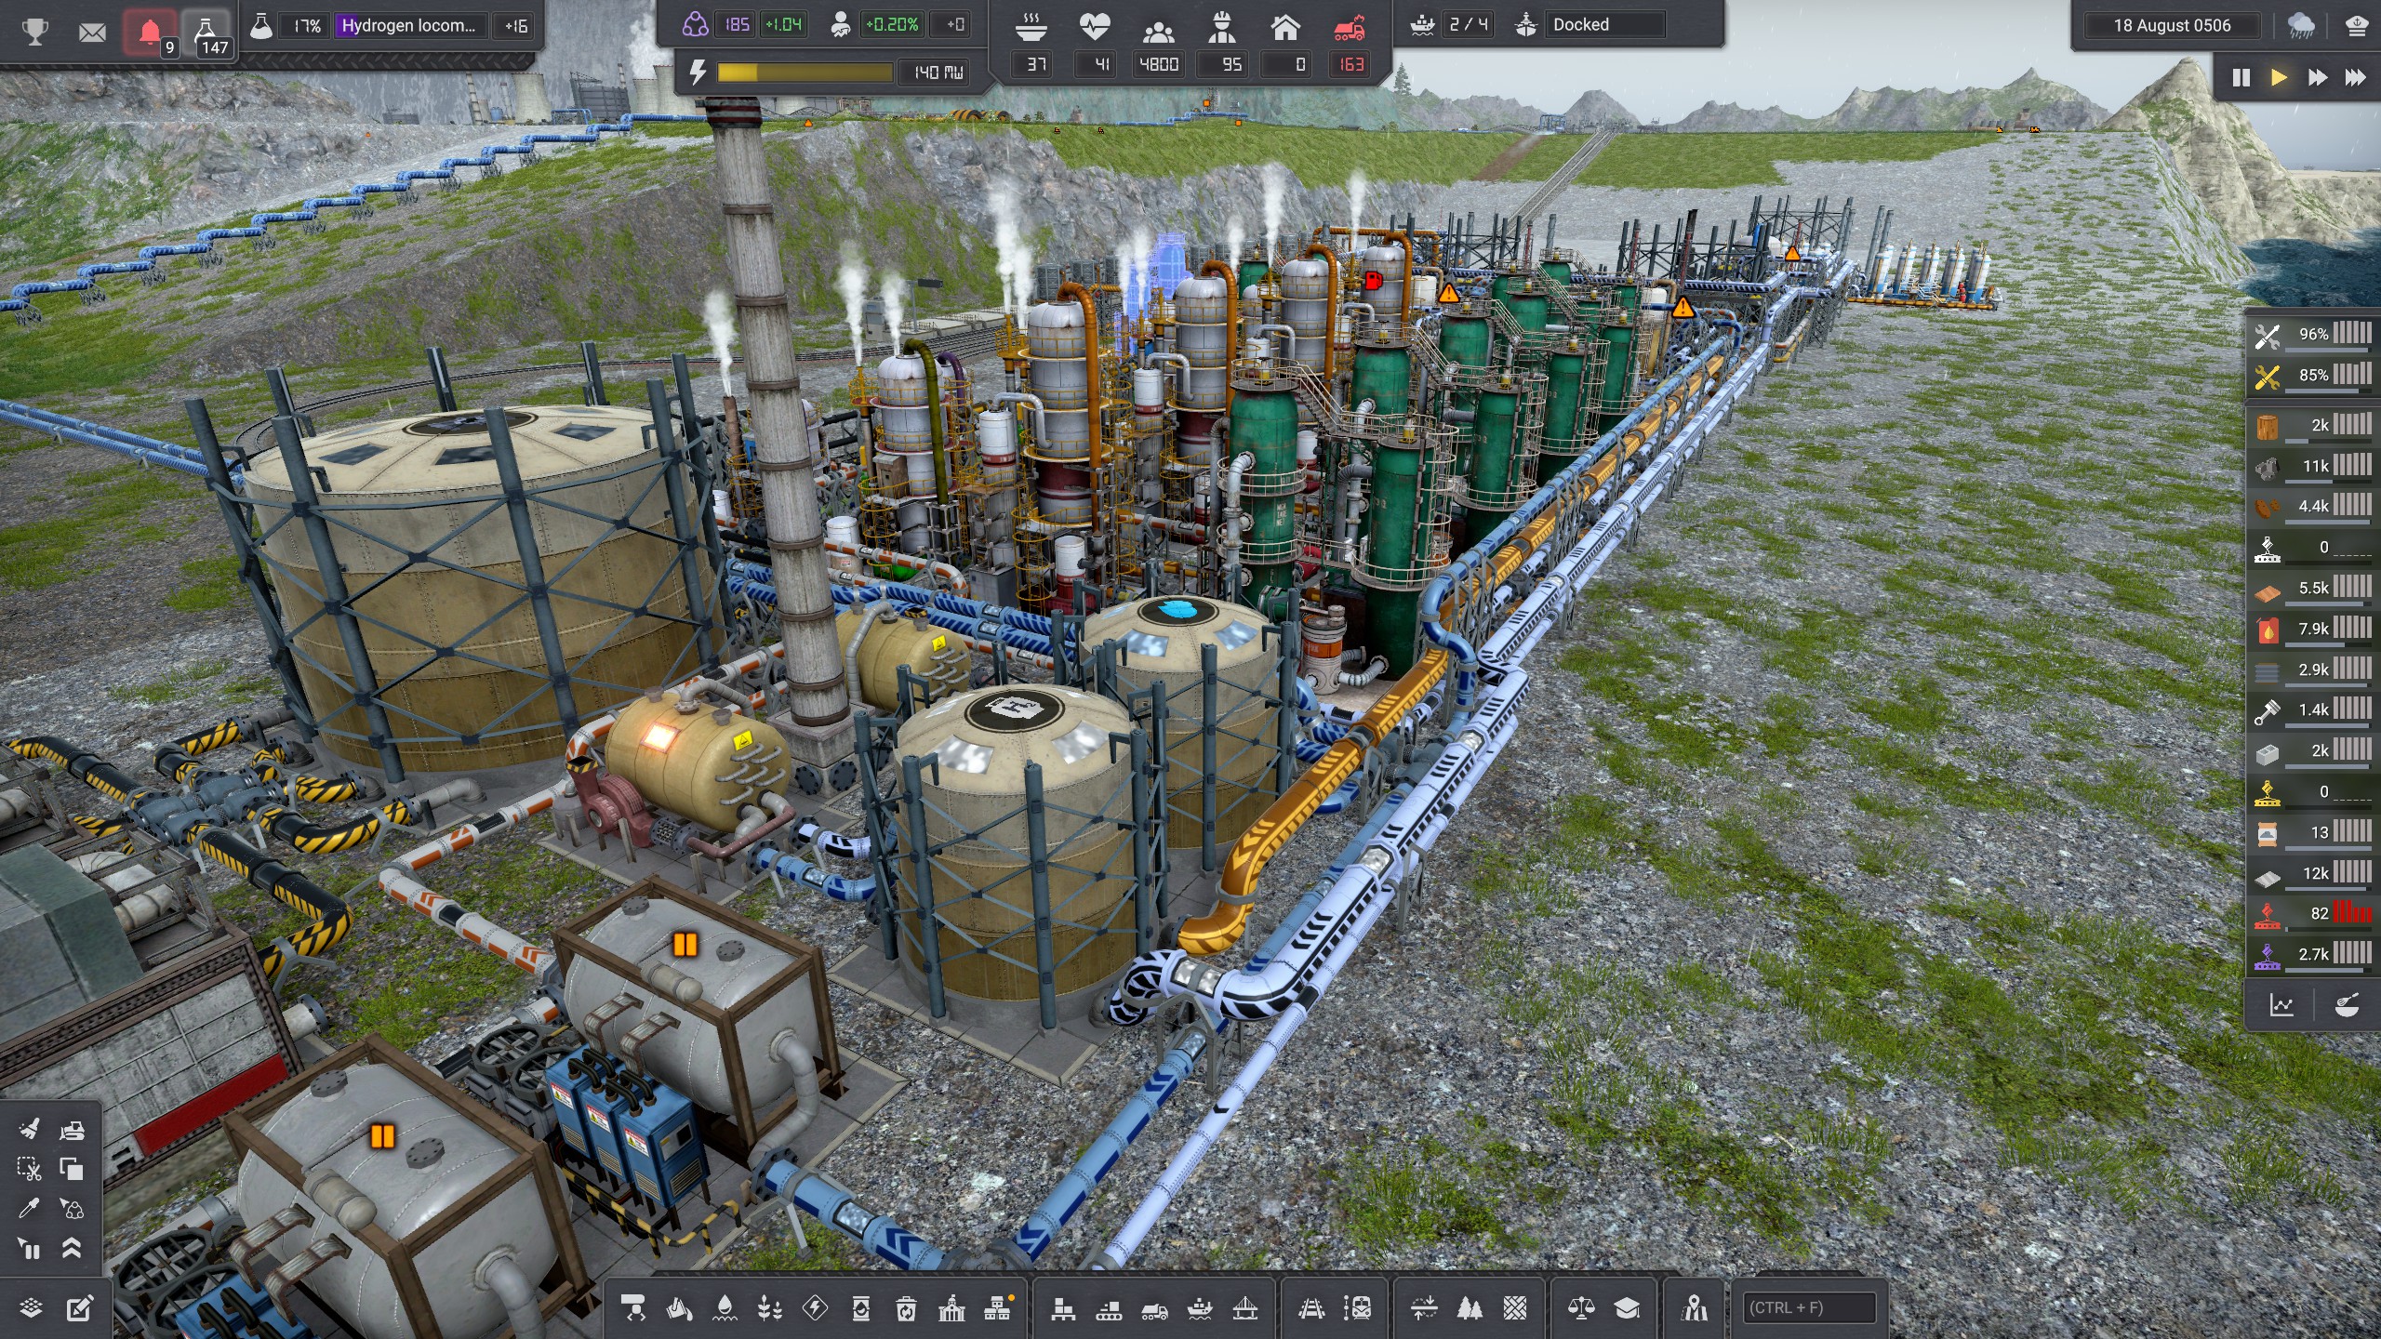Click the electricity lightning bolt icon

click(x=697, y=72)
